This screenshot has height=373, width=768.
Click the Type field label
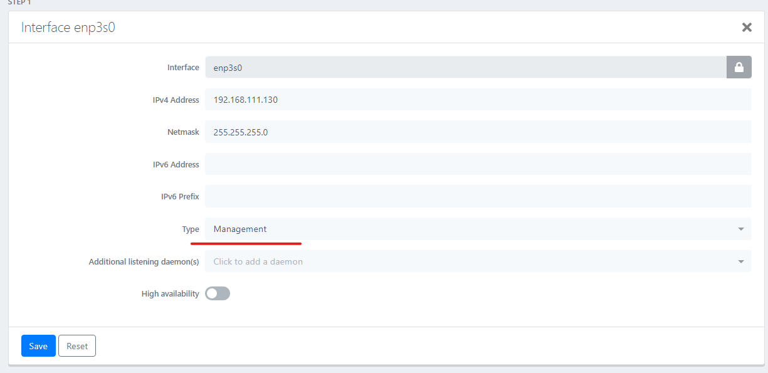pos(191,229)
